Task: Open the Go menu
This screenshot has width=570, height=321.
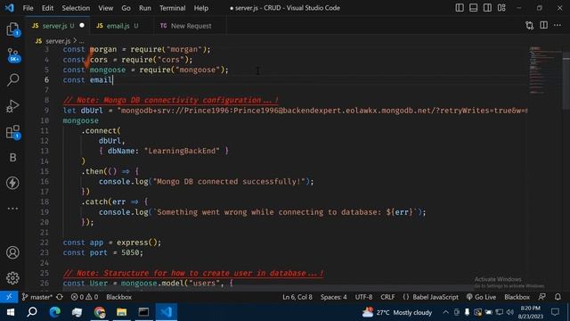Action: click(126, 8)
